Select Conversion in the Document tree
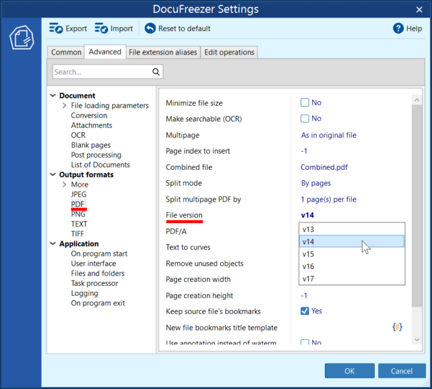The width and height of the screenshot is (432, 389). click(x=89, y=115)
